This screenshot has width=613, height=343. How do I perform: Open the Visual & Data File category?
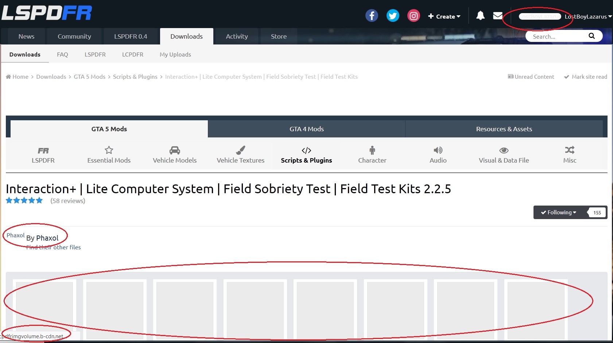coord(504,155)
